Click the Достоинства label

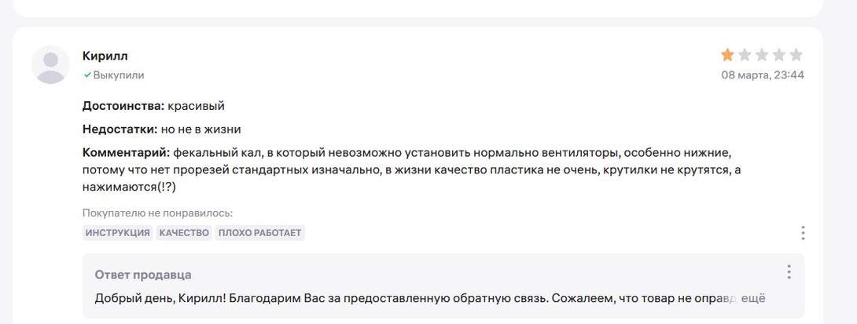[123, 105]
